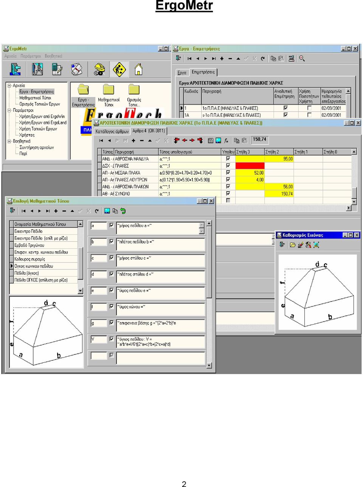
Task: Toggle Υπολογ checkbox for ΑΘΡΟΙΣΜΑ ΜΑΝΔΥΑ row
Action: click(x=228, y=159)
